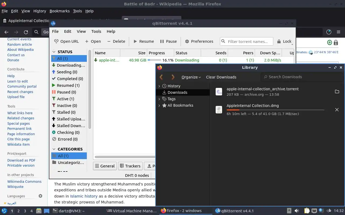Click Clear Downloads in the Library window
This screenshot has width=345, height=215.
221,77
